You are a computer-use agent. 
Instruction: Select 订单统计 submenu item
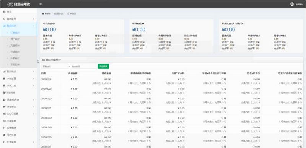click(15, 33)
